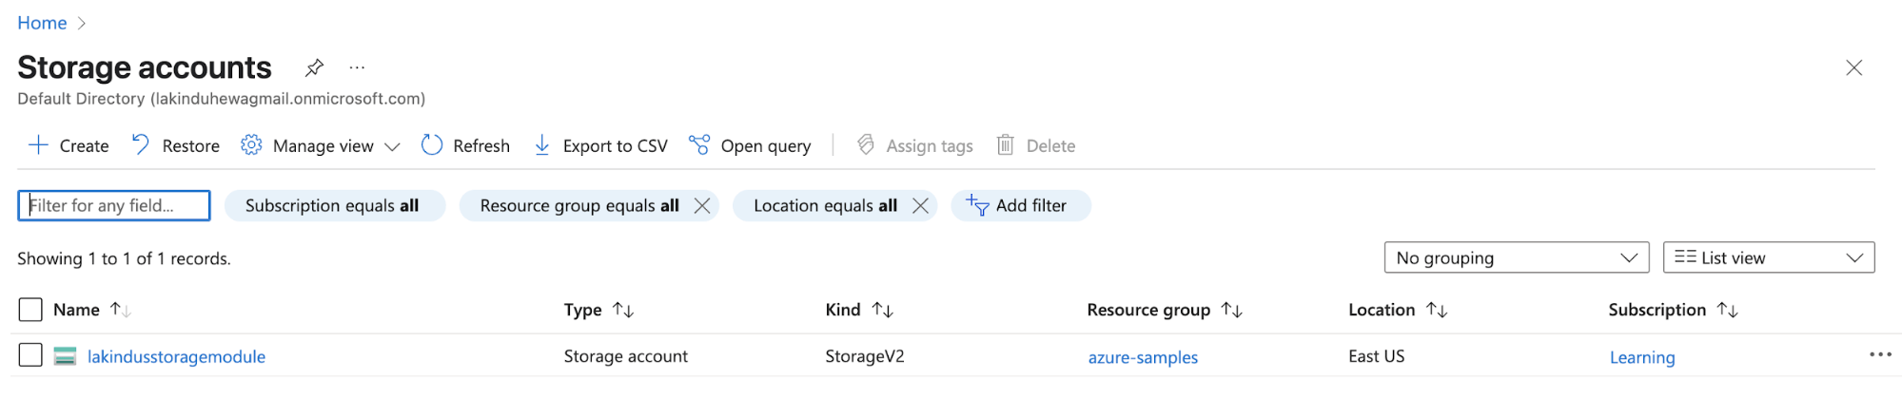Click the Delete toolbar button
Screen dimensions: 1902x418
pos(1036,145)
